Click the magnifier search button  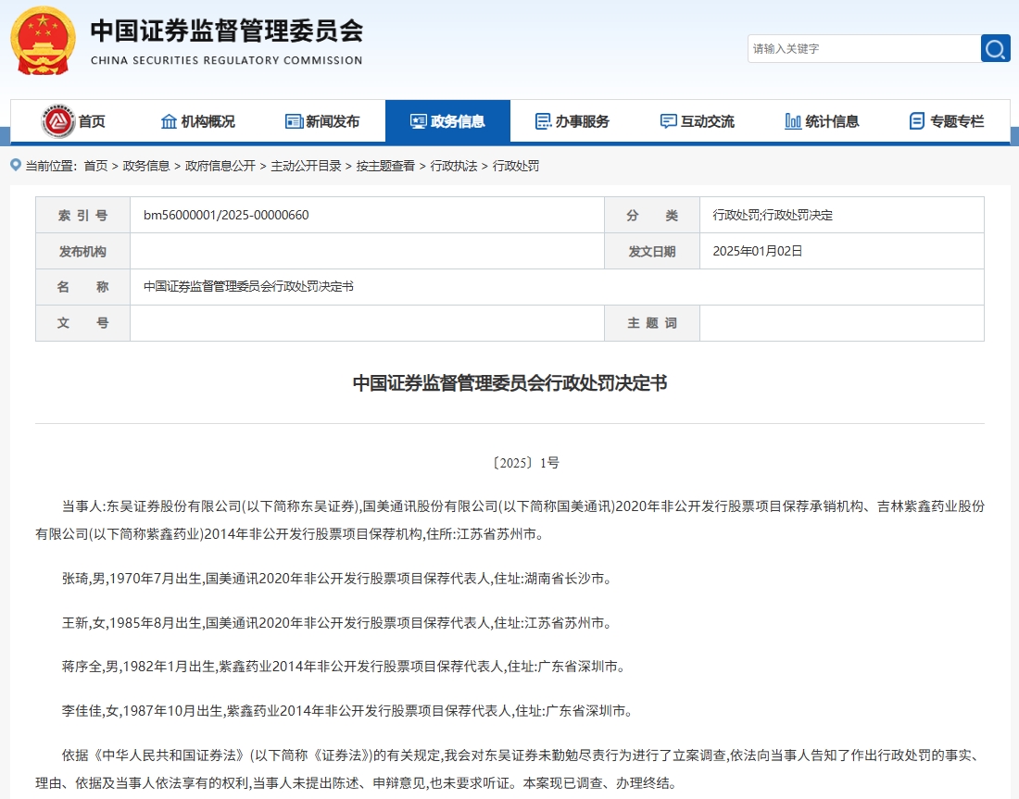(995, 49)
